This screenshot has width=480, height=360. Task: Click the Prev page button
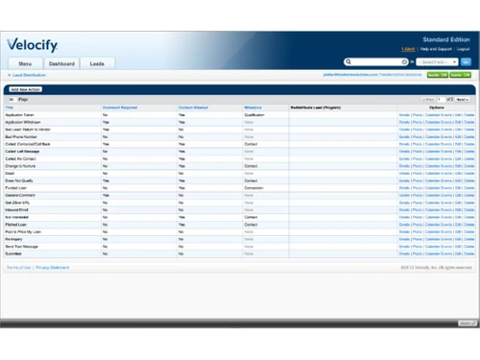point(428,100)
